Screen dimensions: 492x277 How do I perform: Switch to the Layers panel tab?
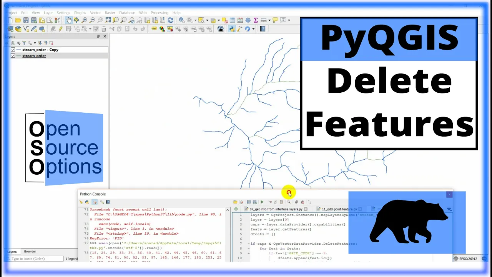(12, 252)
